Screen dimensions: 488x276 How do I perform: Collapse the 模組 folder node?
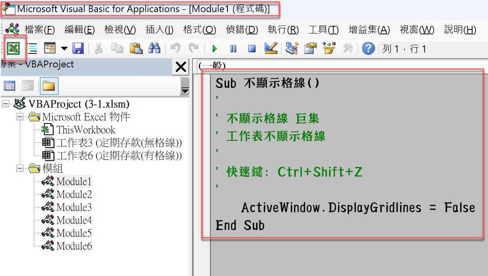click(x=19, y=168)
